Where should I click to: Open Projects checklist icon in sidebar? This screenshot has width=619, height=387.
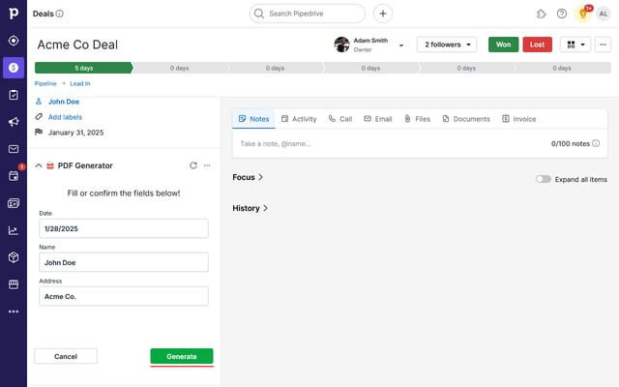click(14, 95)
